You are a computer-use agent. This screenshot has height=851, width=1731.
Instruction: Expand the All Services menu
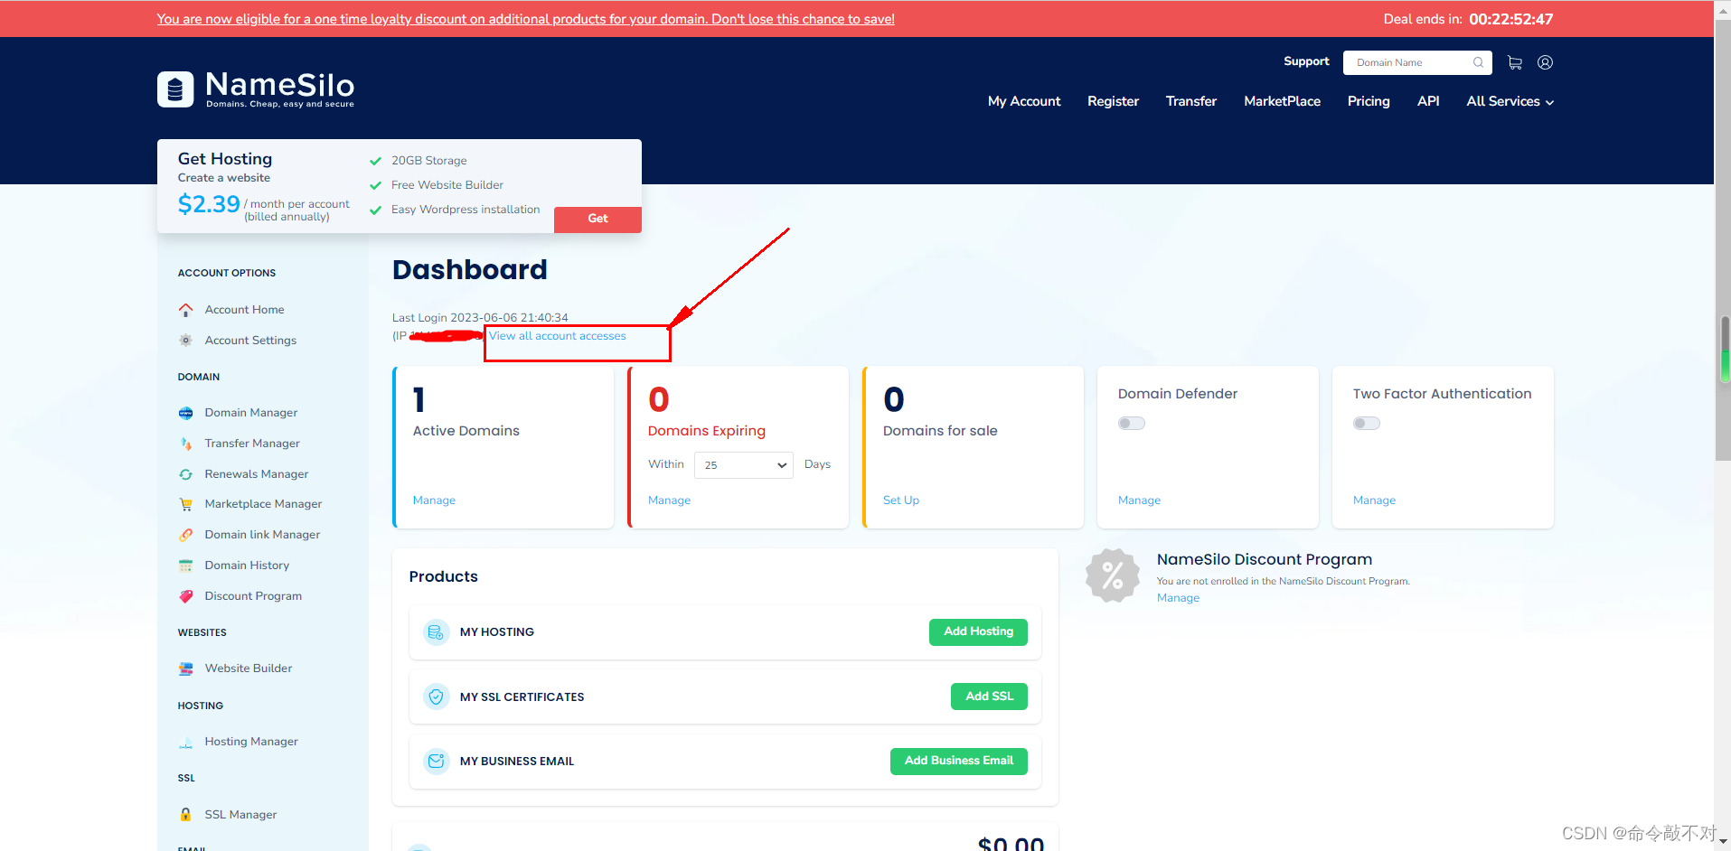pos(1510,101)
